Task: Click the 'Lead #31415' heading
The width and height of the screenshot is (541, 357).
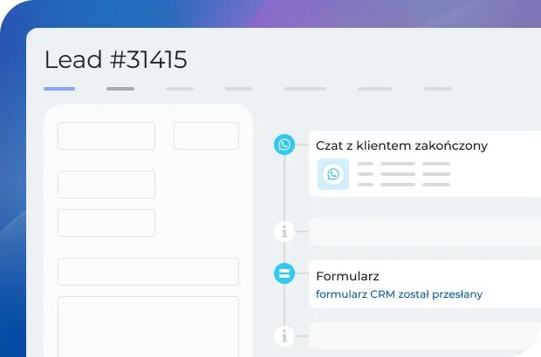Action: pyautogui.click(x=115, y=59)
